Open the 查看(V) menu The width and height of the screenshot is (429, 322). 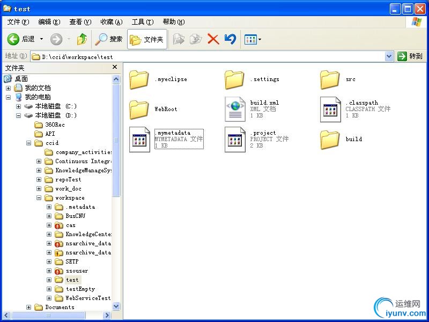point(80,22)
